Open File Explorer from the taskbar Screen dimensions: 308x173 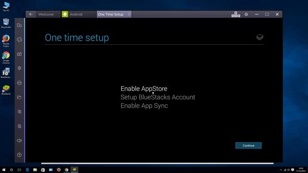(x=35, y=170)
